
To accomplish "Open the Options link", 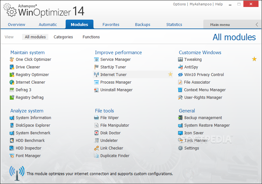I will (x=179, y=4).
